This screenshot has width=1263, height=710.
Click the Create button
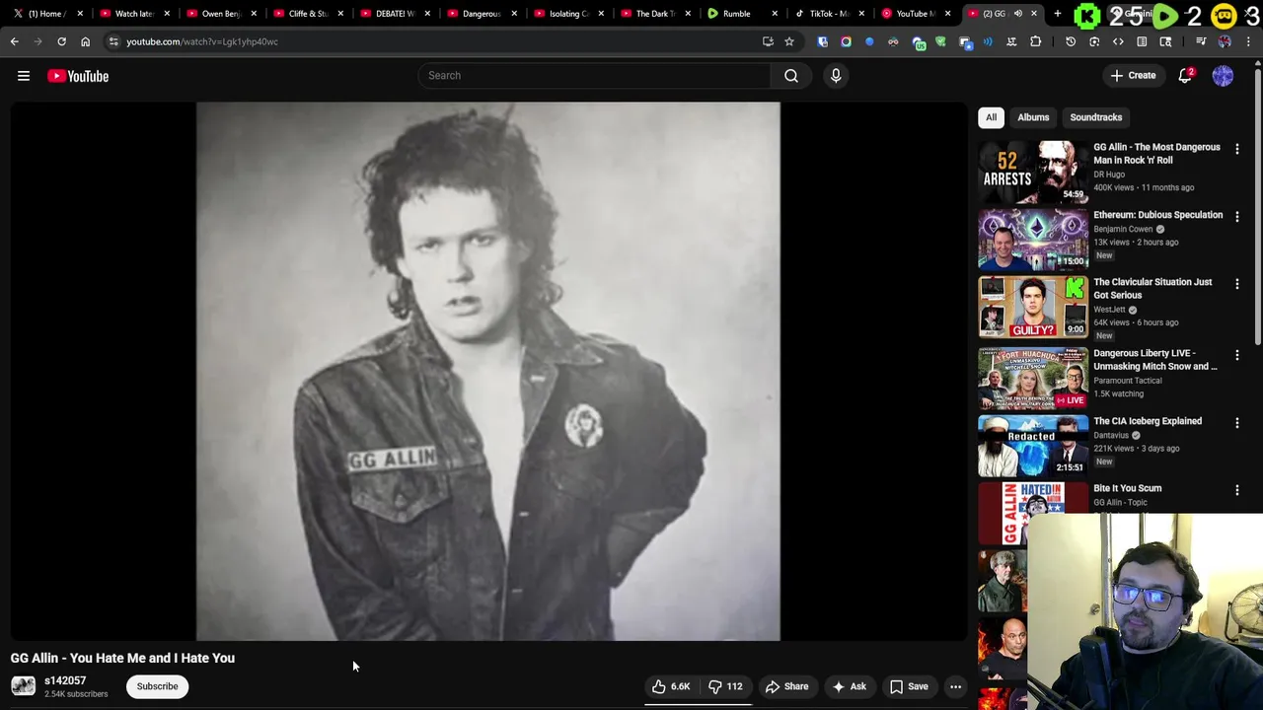tap(1133, 76)
